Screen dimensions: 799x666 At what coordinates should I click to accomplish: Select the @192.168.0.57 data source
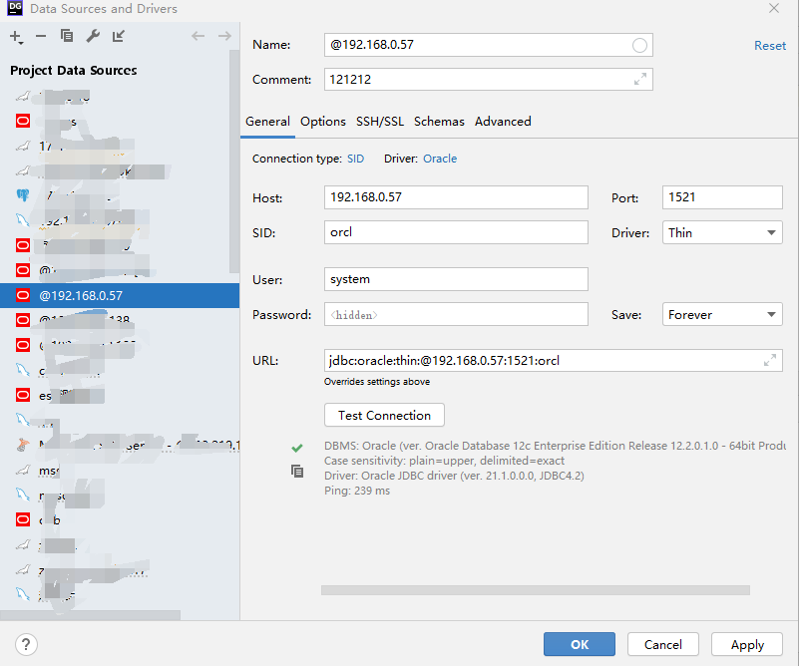click(120, 295)
